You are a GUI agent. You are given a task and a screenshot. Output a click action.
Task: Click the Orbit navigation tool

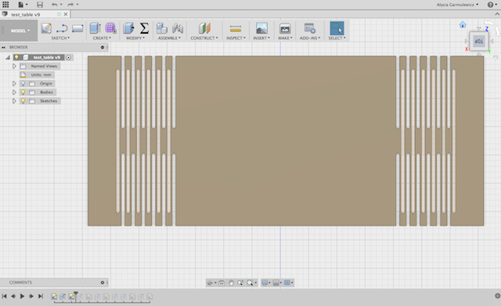coord(210,283)
